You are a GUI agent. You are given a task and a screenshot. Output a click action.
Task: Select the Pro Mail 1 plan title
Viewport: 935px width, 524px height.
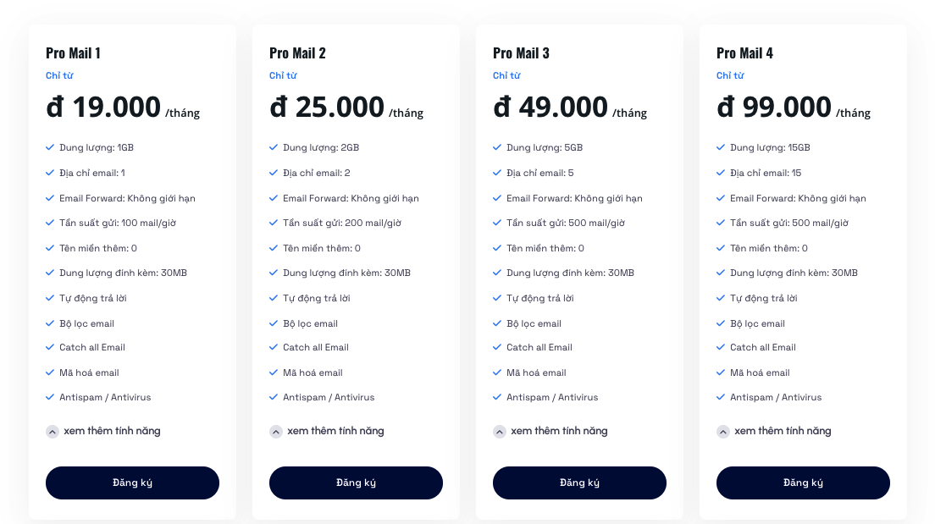tap(74, 53)
